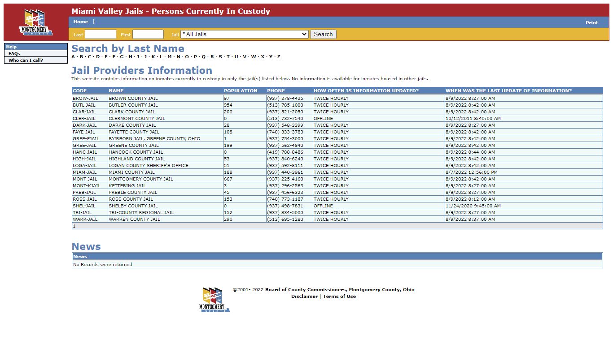Select the MONTGOMERY COUNTY JAIL name cell
The height and width of the screenshot is (344, 613).
tap(166, 179)
